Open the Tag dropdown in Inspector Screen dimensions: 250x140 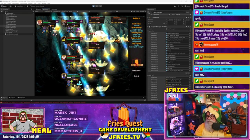click(161, 15)
